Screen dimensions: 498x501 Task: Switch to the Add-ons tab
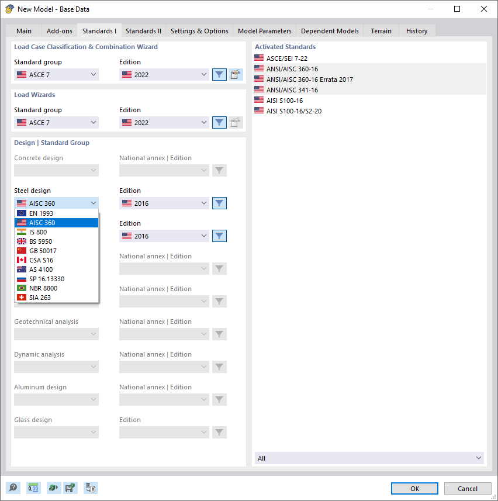coord(60,31)
